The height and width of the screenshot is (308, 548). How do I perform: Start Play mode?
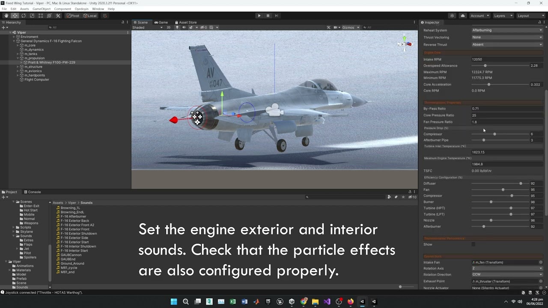[259, 16]
